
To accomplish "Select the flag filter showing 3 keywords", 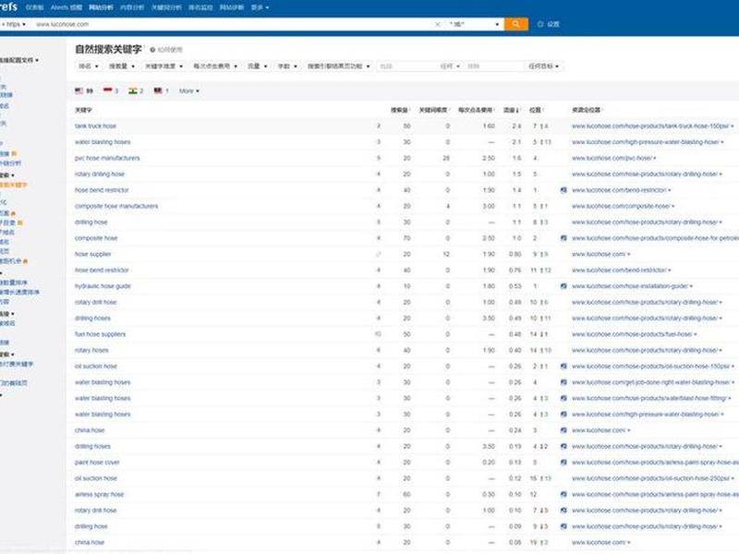I will pos(111,90).
